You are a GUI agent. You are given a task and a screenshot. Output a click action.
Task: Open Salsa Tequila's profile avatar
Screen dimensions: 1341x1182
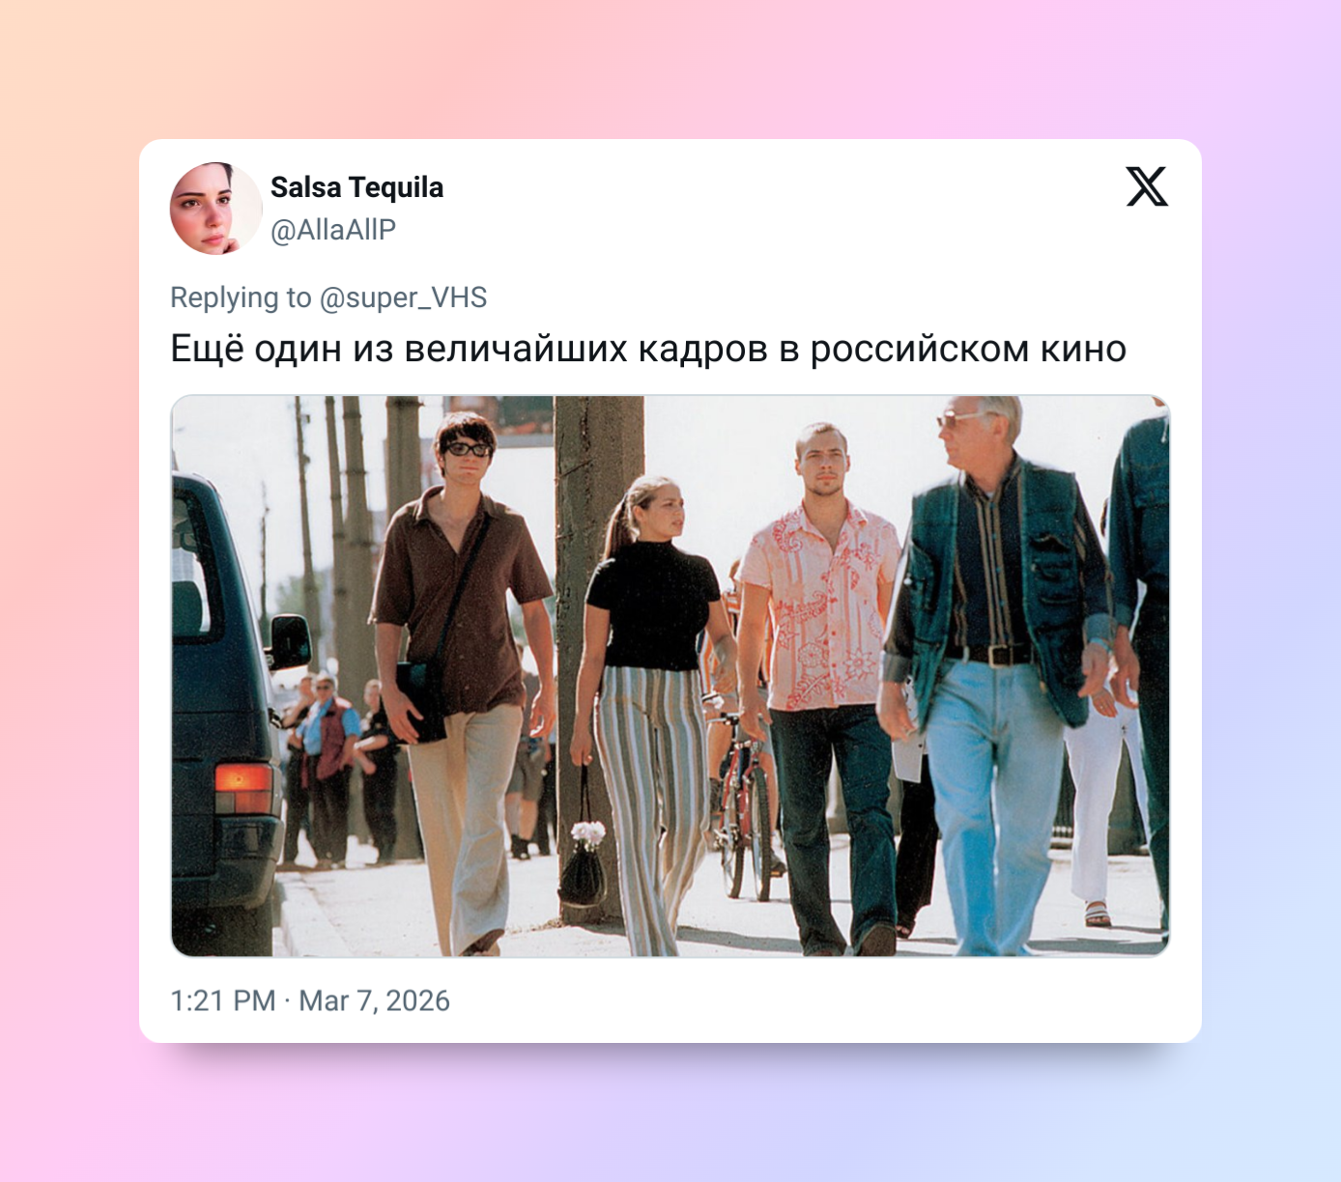click(x=216, y=209)
